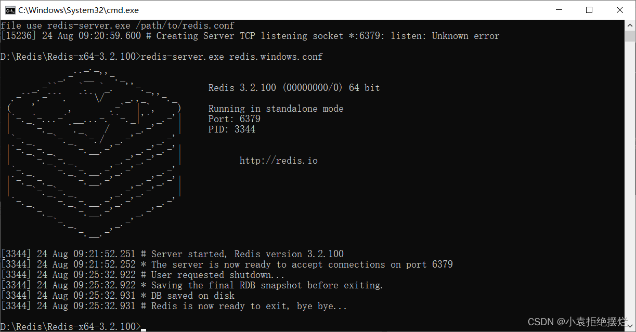
Task: Click the http://redis.io text
Action: click(x=278, y=161)
